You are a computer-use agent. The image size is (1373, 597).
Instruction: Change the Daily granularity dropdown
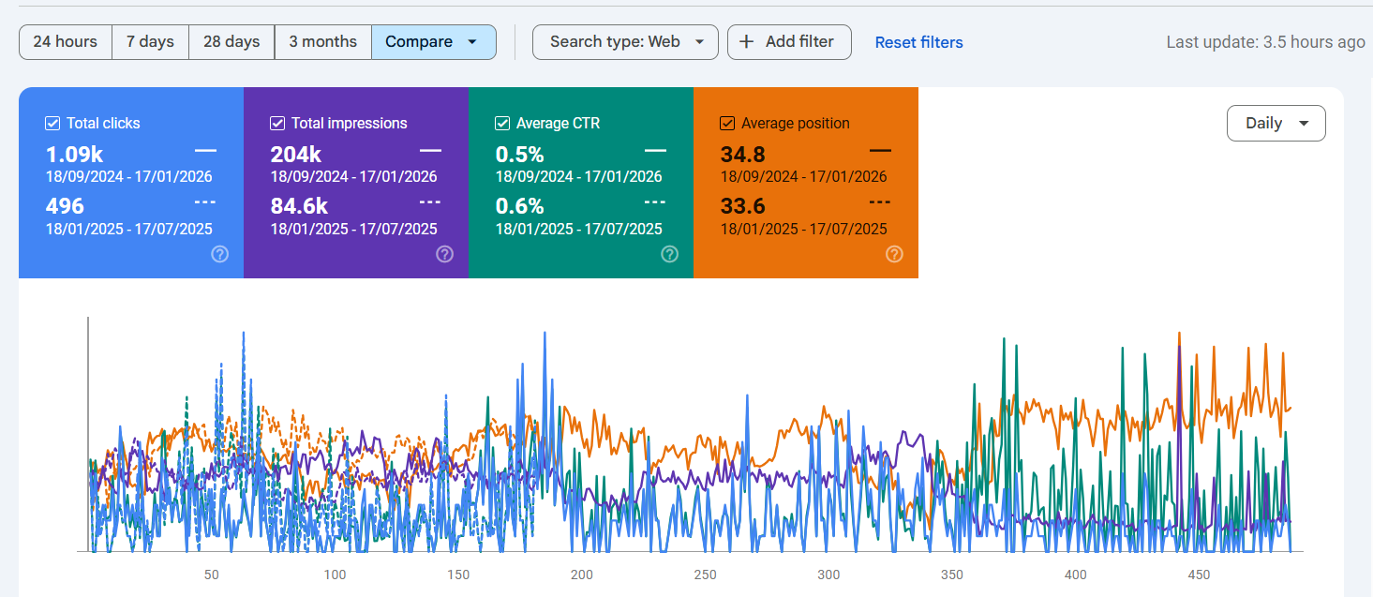click(x=1276, y=123)
